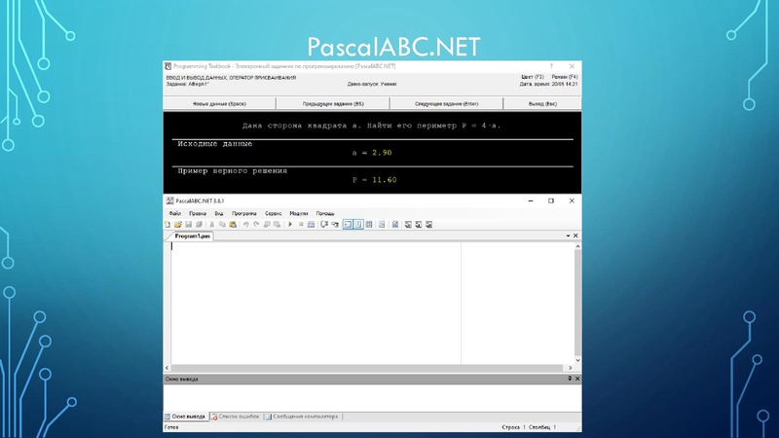Click 'Следующее задание (Enter)' button
The image size is (779, 438).
[x=447, y=102]
